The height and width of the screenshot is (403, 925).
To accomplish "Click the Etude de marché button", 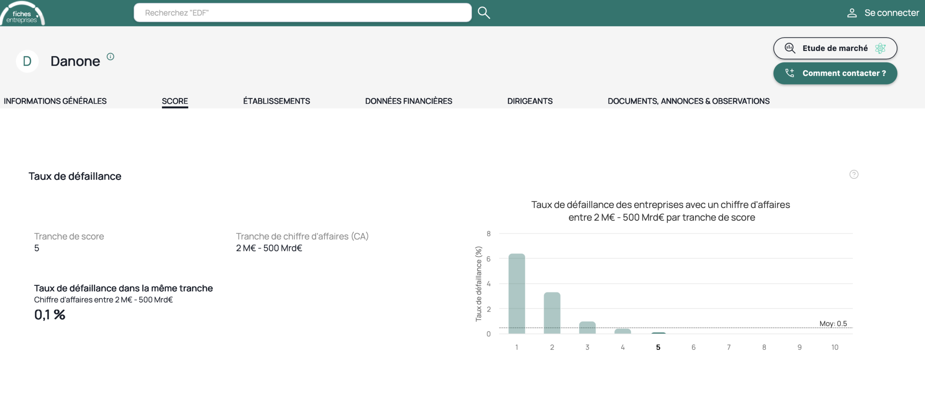I will coord(835,48).
